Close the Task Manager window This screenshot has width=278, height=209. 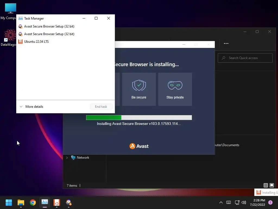(x=109, y=18)
